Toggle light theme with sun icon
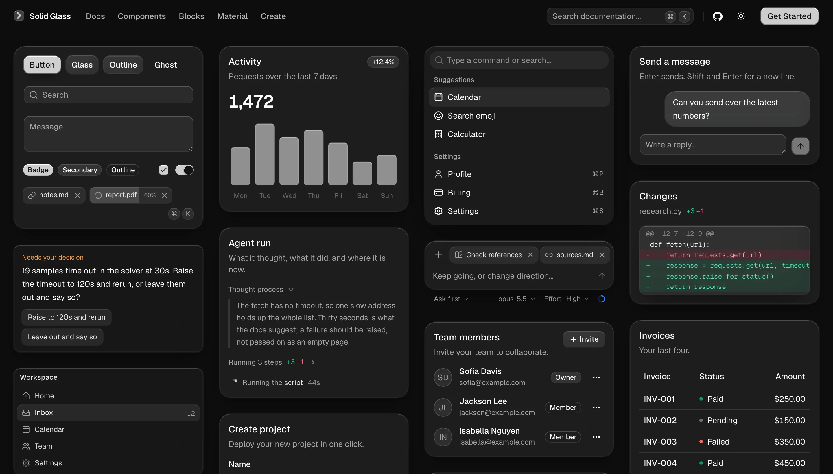 tap(741, 16)
